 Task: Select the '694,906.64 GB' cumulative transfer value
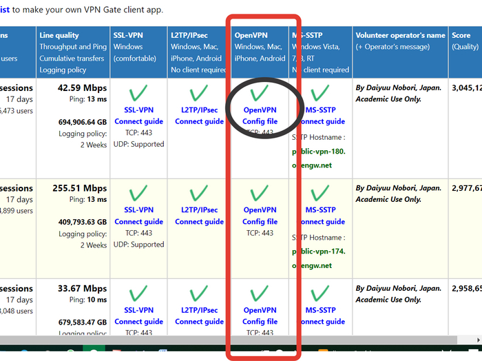(83, 122)
